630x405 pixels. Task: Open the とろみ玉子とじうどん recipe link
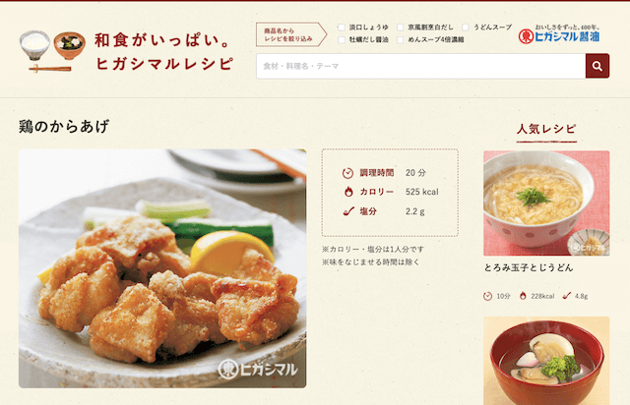(529, 267)
